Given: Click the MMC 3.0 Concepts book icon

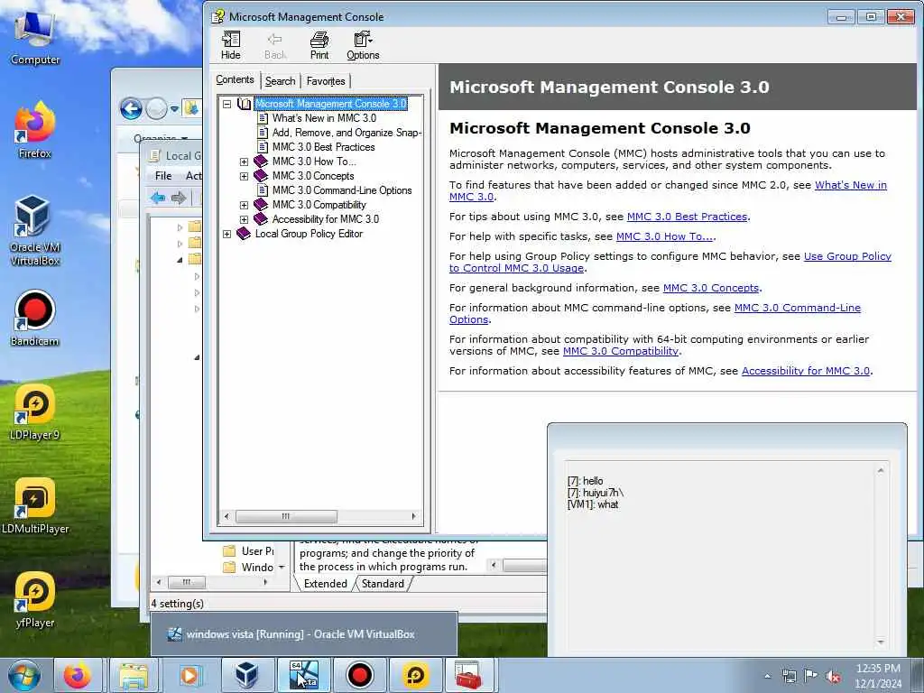Looking at the screenshot, I should coord(261,176).
